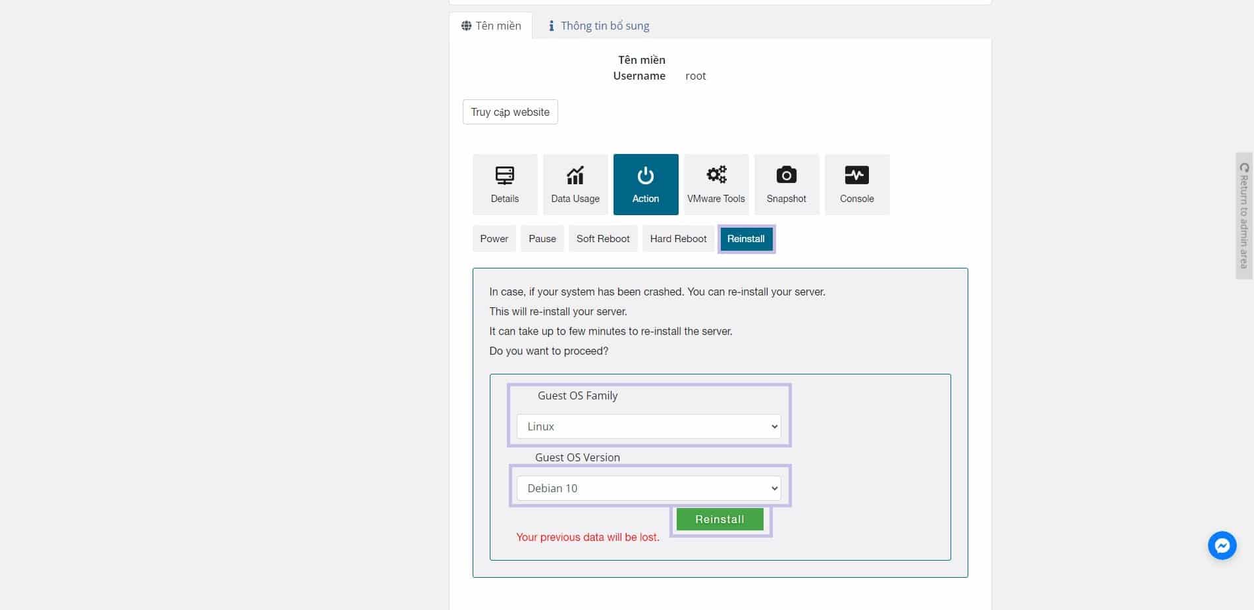Select the Hard Reboot action tab
The image size is (1254, 610).
coord(678,239)
